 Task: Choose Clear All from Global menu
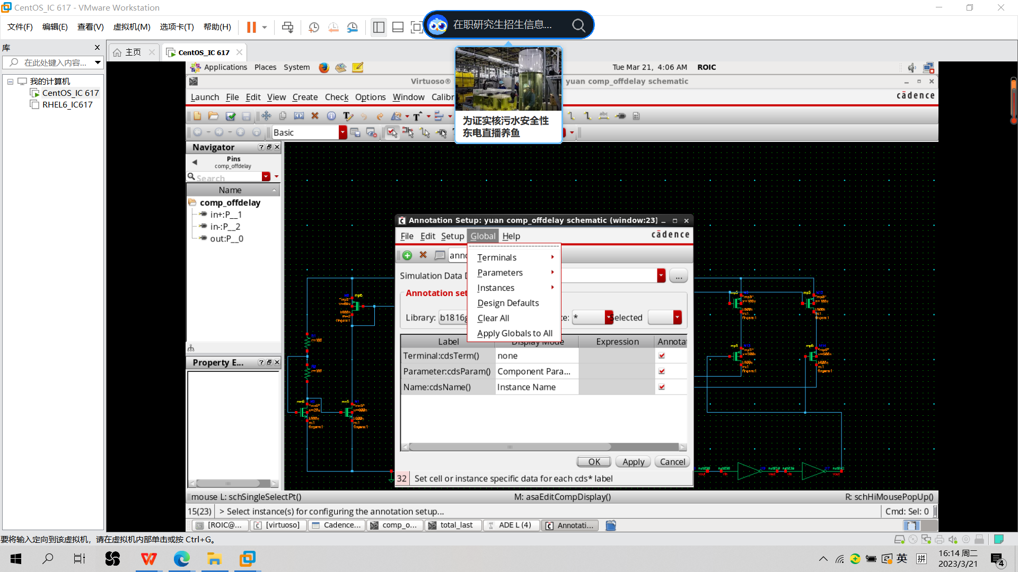click(x=493, y=318)
